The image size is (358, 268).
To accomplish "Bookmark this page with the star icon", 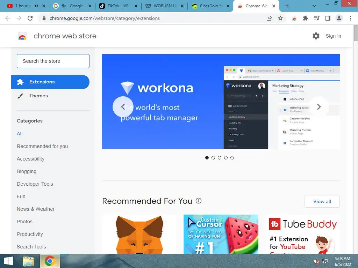I will point(280,18).
